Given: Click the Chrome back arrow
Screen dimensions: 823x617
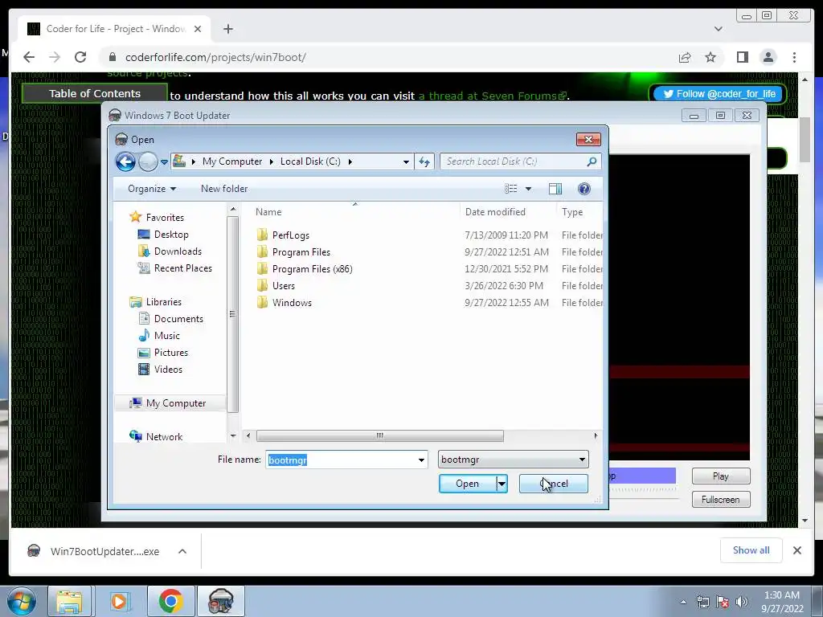Looking at the screenshot, I should click(x=29, y=57).
